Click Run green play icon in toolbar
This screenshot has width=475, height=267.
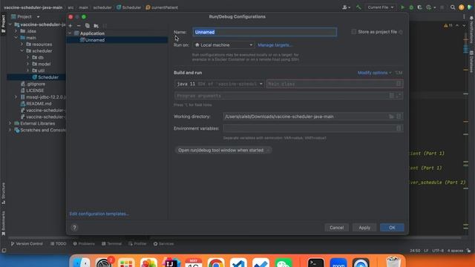coord(402,7)
